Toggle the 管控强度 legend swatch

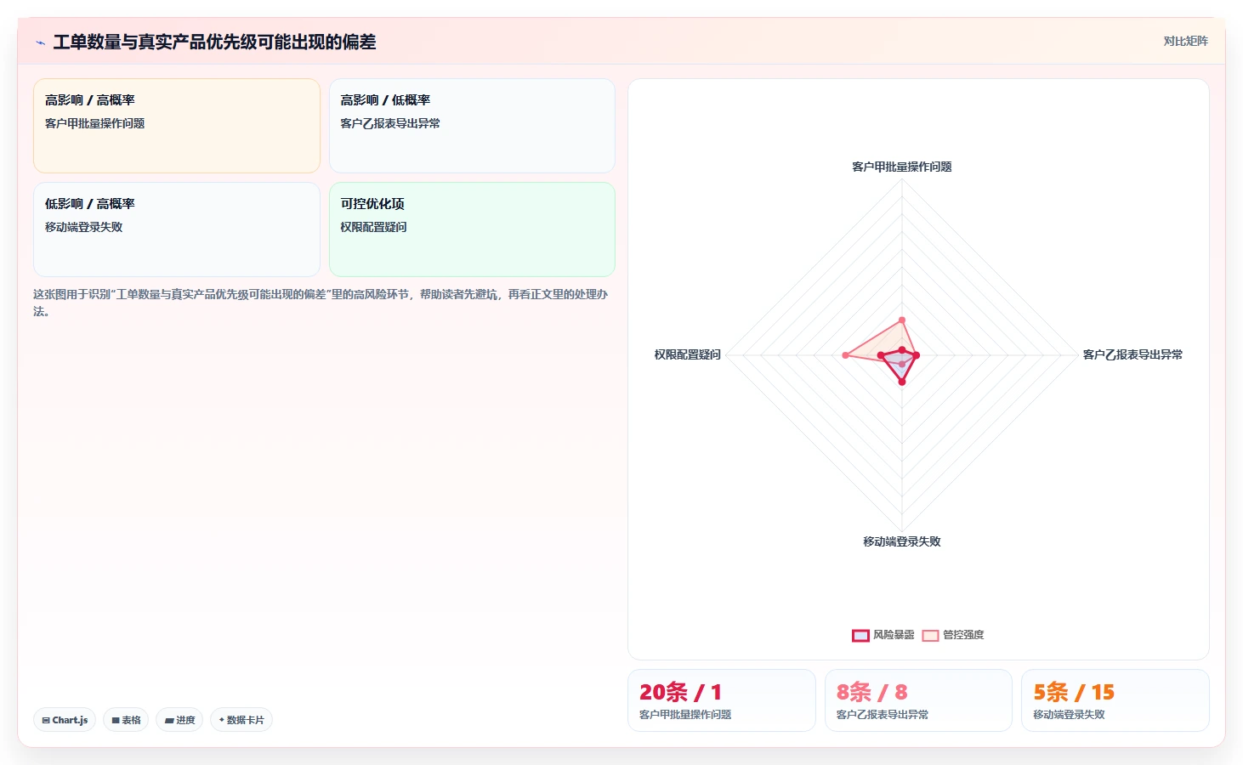point(930,635)
